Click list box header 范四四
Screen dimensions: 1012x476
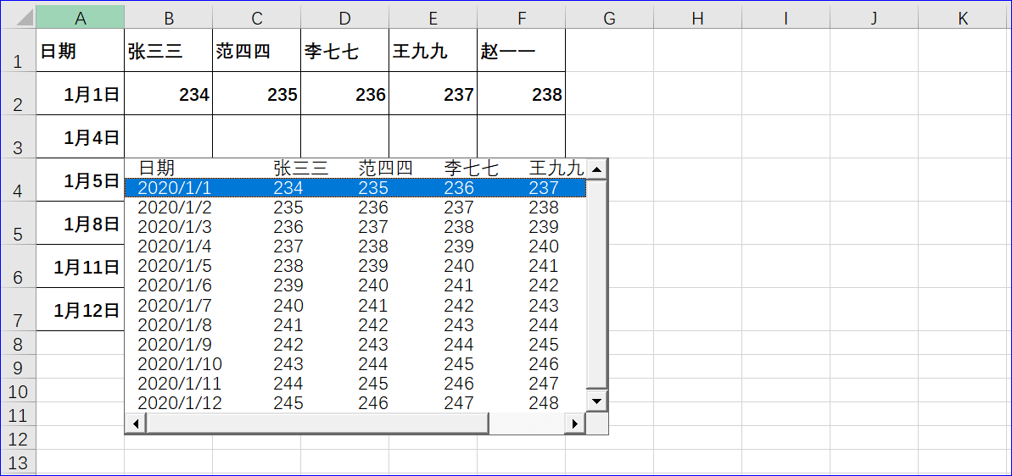[x=386, y=169]
